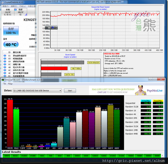
Task: Click the SATA 150 yellow label
Action: [x=70, y=74]
